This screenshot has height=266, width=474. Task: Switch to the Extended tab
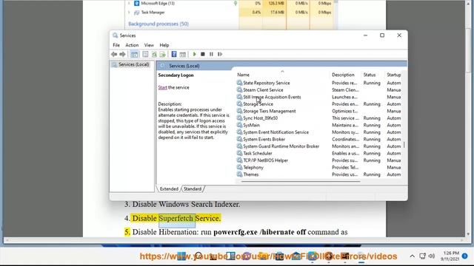tap(169, 189)
